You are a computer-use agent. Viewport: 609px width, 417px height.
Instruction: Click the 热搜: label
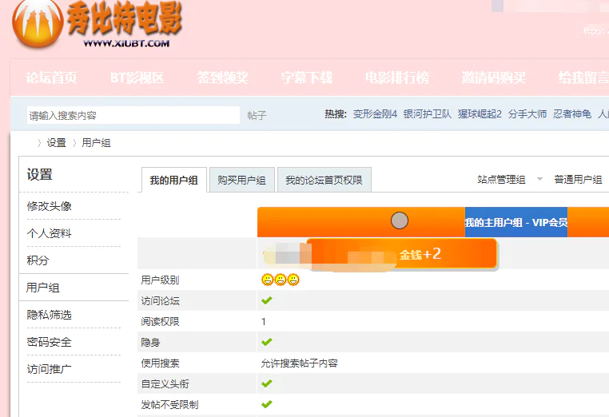pos(336,113)
